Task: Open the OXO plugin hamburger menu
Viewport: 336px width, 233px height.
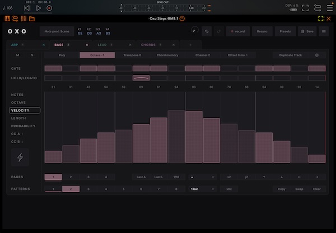Action: (324, 31)
